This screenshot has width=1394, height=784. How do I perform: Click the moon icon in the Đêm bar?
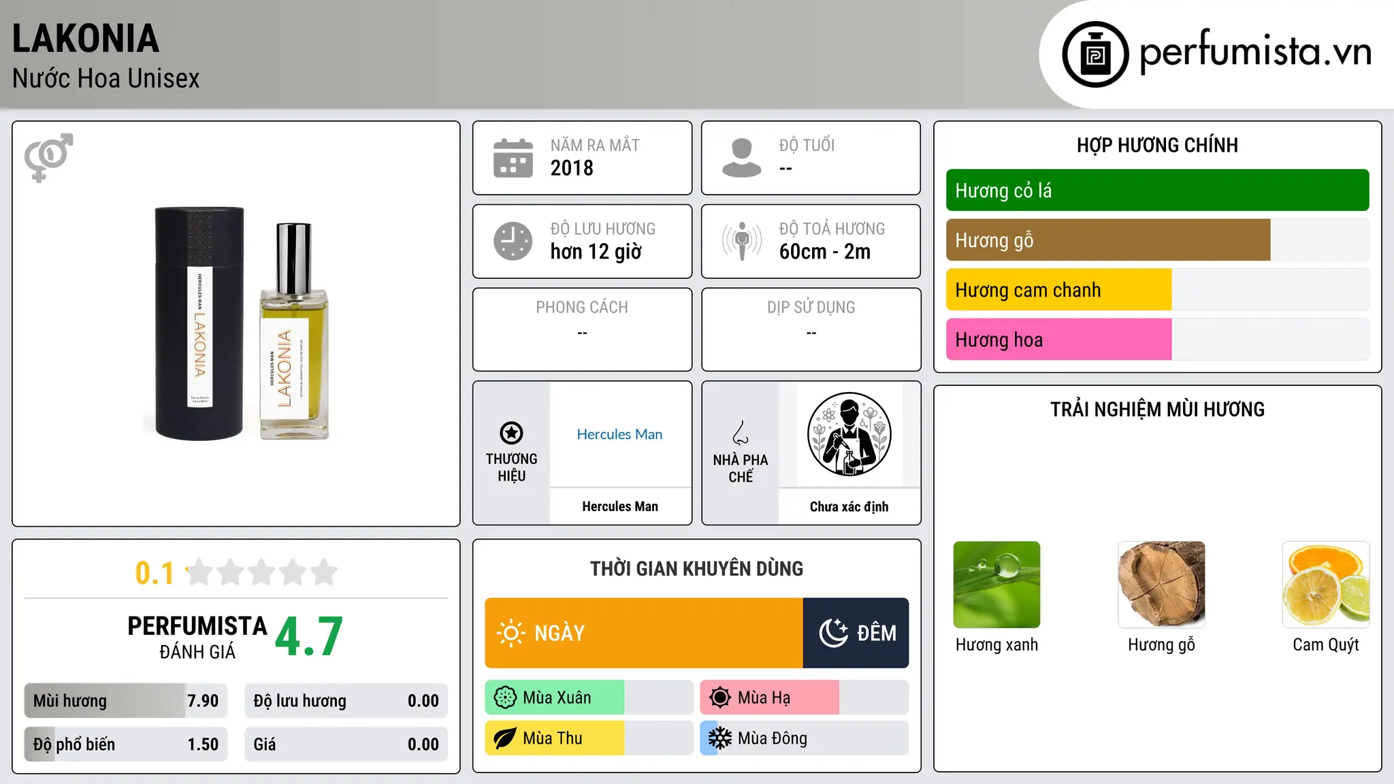(833, 633)
